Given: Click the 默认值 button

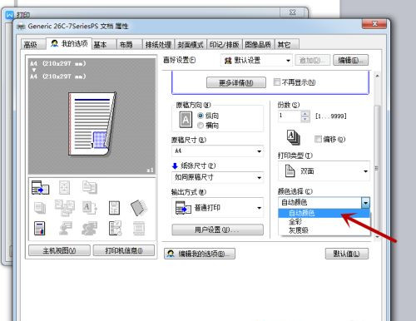Looking at the screenshot, I should [347, 254].
